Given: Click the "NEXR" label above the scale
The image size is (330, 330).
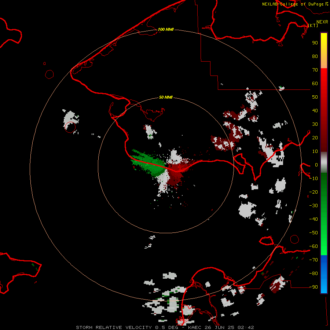Looking at the screenshot, I should 322,22.
